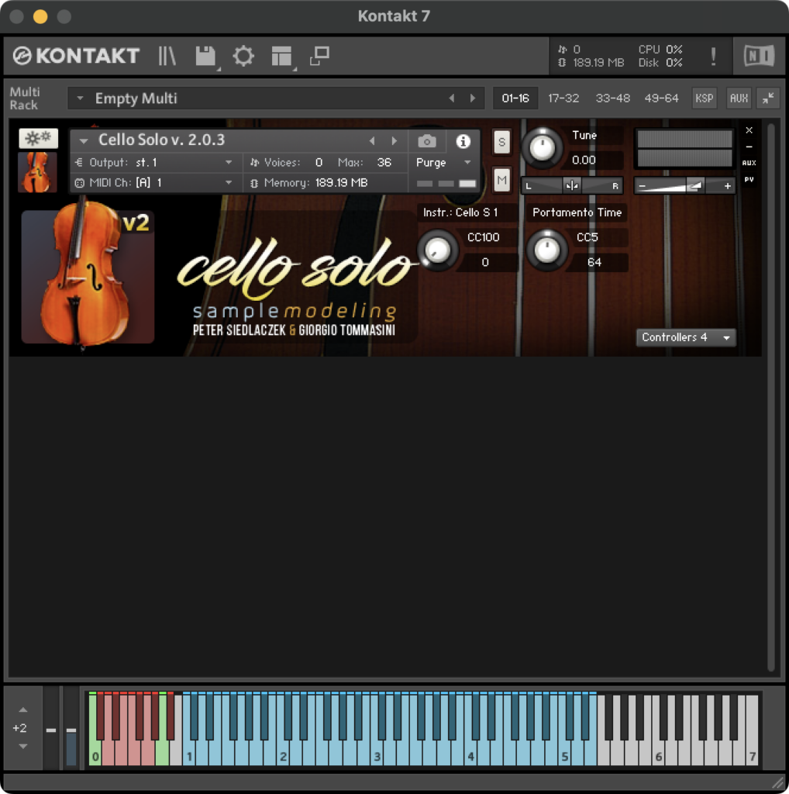Load previous instrument arrow

click(372, 141)
